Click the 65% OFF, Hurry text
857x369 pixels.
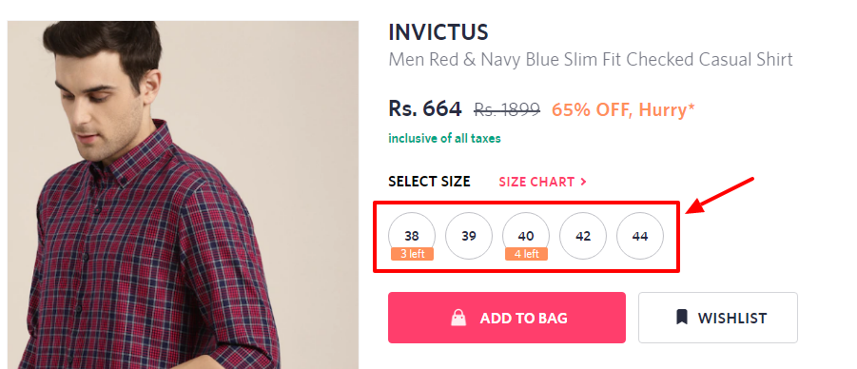[x=623, y=110]
